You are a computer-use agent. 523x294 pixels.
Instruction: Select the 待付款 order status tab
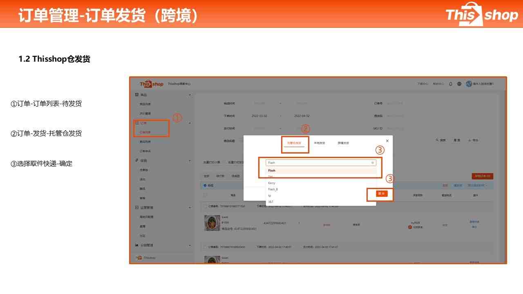click(220, 176)
